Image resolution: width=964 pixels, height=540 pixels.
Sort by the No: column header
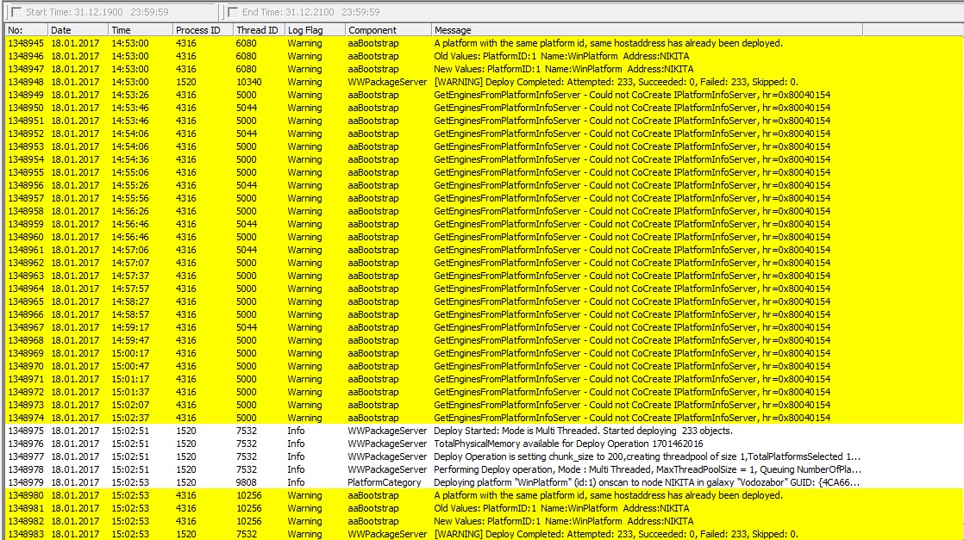coord(24,30)
